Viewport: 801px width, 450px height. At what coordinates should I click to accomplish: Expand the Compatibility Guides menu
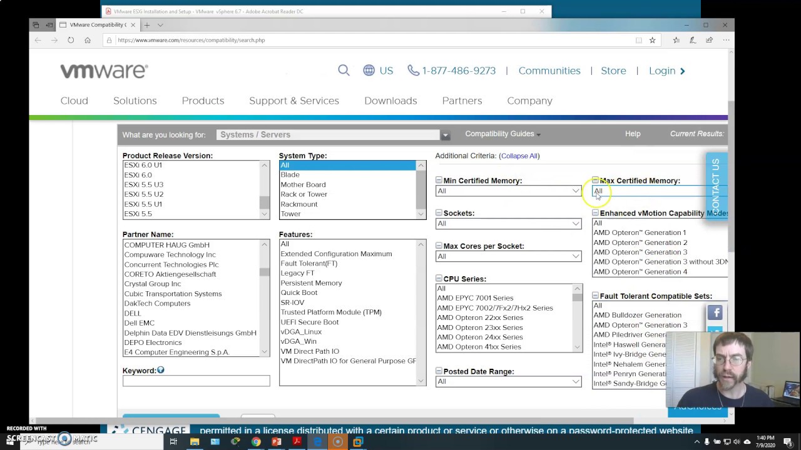[x=503, y=134]
